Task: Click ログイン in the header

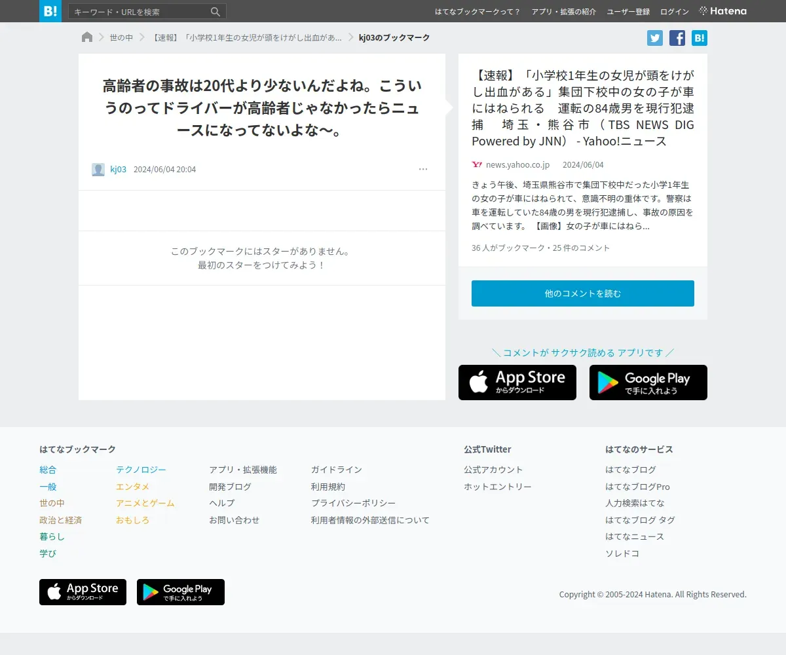Action: [x=675, y=12]
